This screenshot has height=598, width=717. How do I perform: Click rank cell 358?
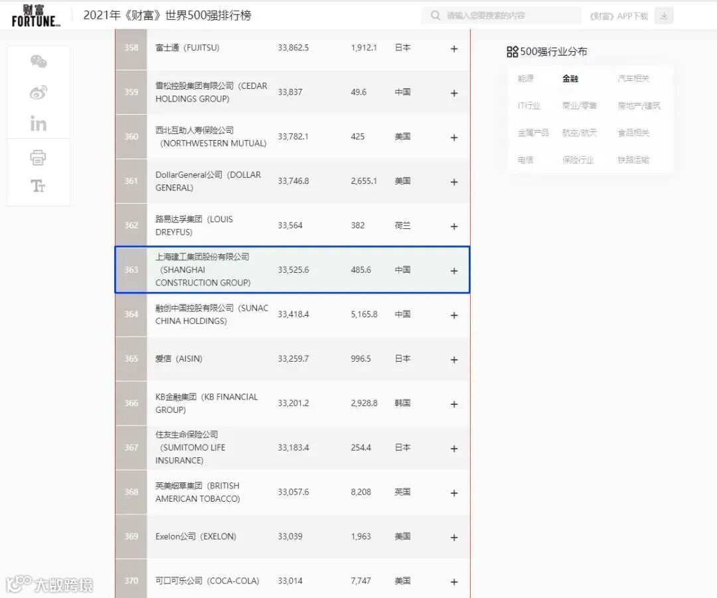click(131, 48)
